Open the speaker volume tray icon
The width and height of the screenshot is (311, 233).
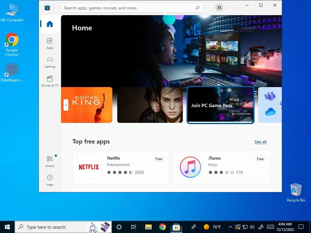(x=252, y=227)
